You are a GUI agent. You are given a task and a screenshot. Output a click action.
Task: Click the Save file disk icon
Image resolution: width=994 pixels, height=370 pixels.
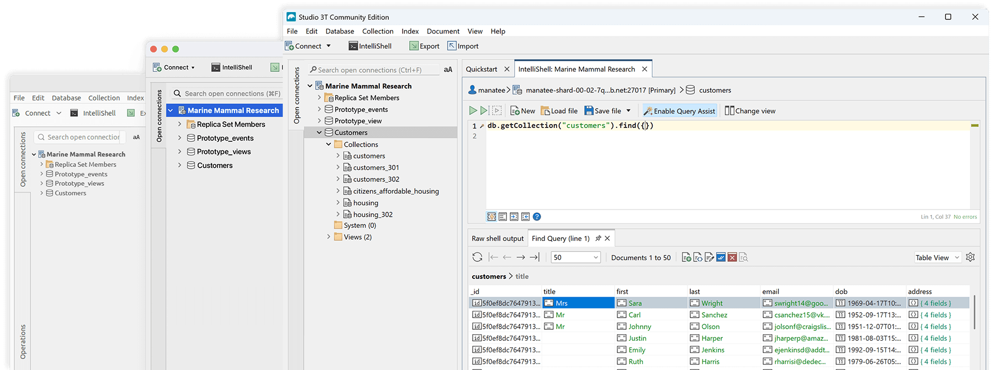coord(589,111)
